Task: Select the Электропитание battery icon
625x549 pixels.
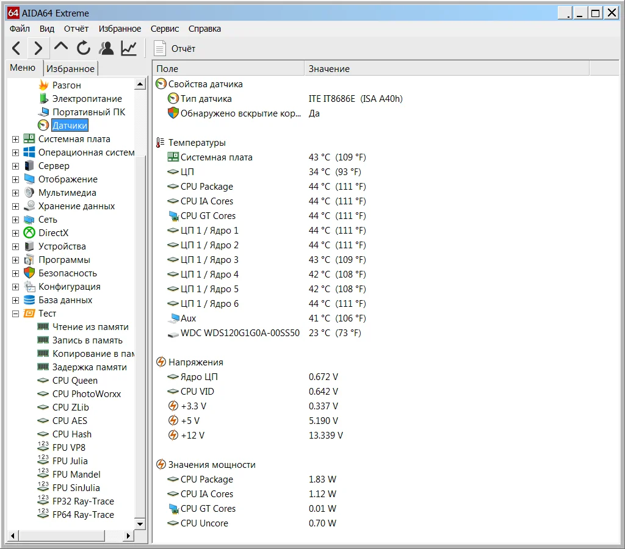Action: [x=43, y=98]
